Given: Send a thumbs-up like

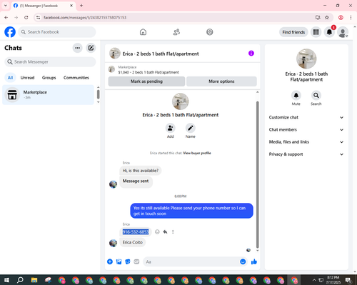Looking at the screenshot, I should click(x=254, y=261).
